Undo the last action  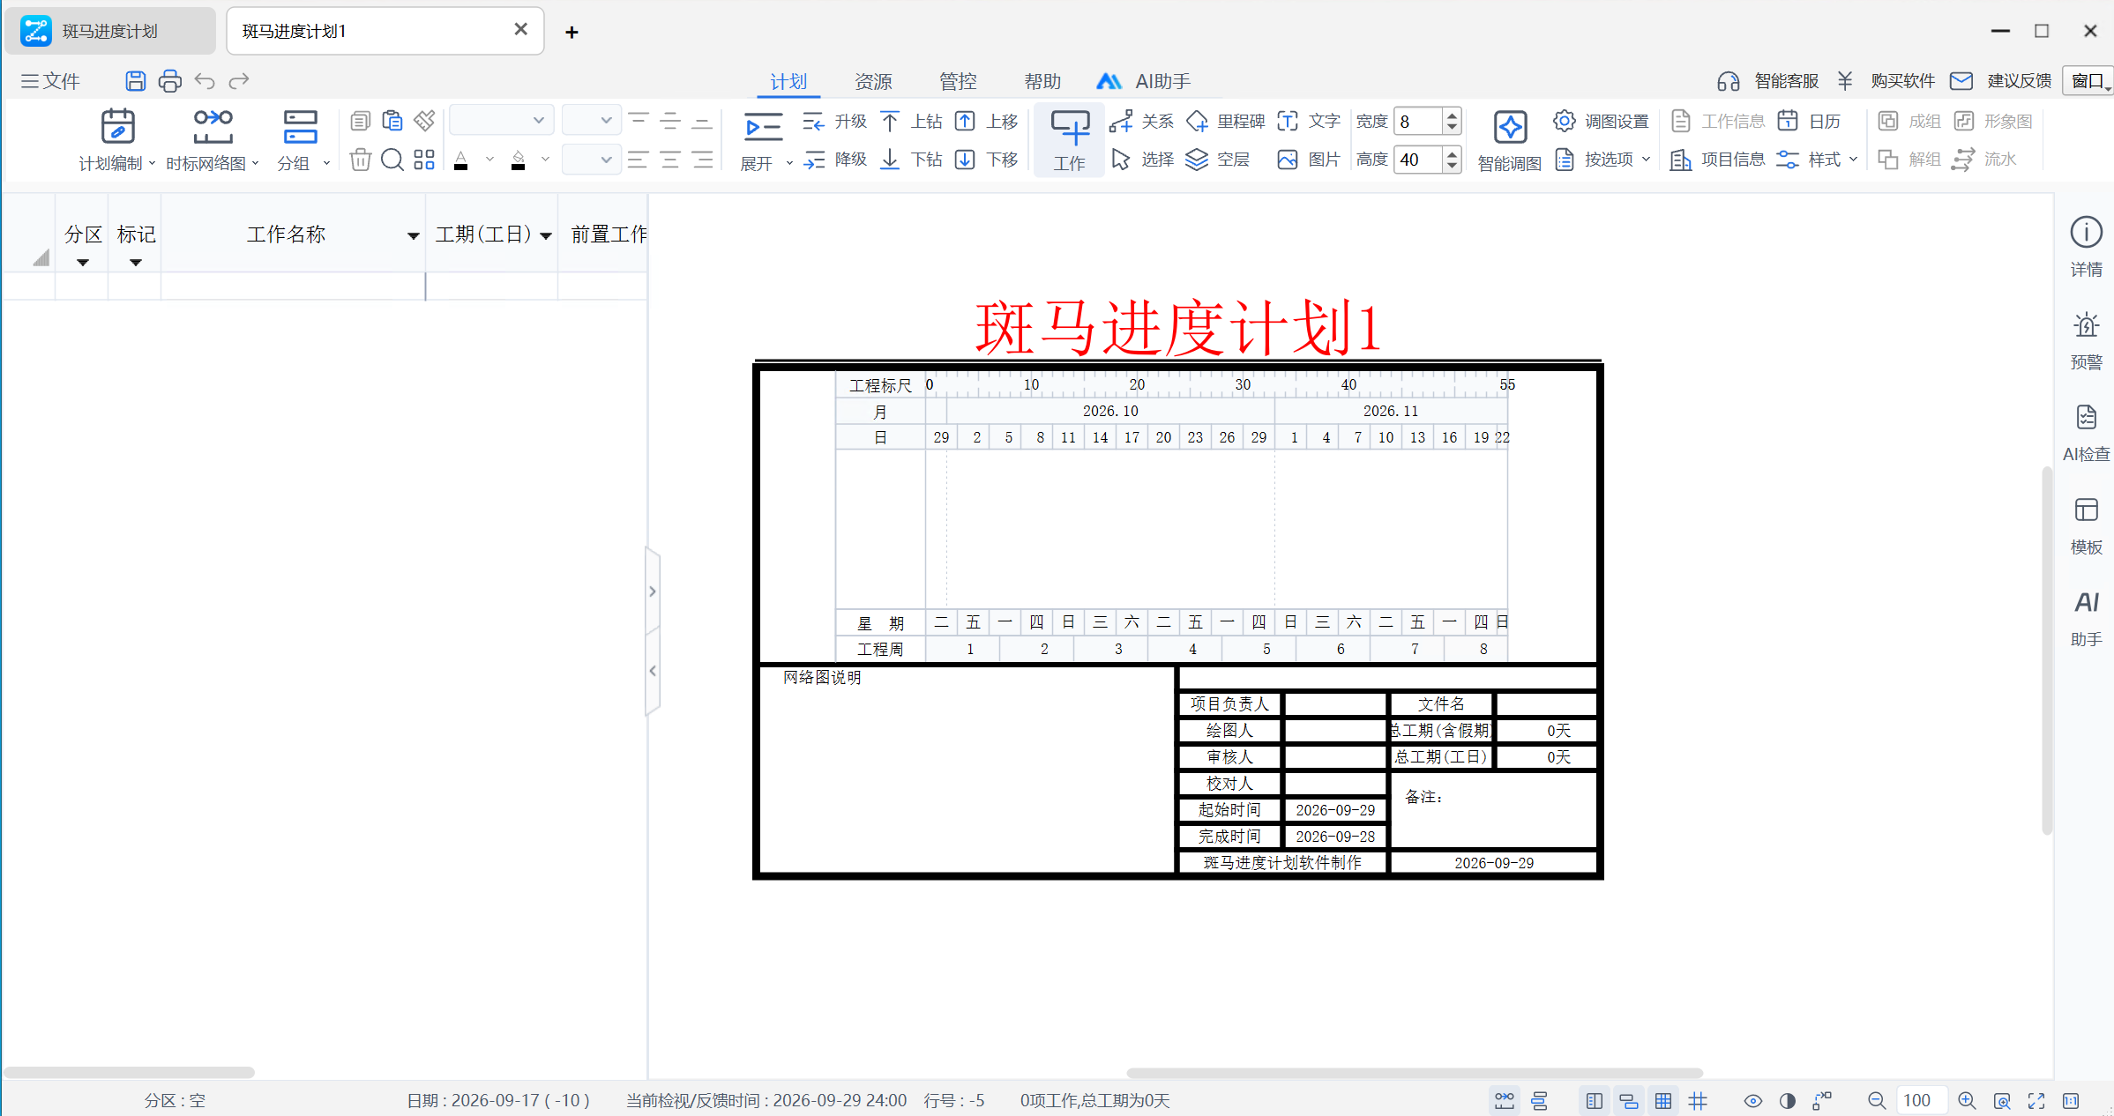pyautogui.click(x=205, y=81)
